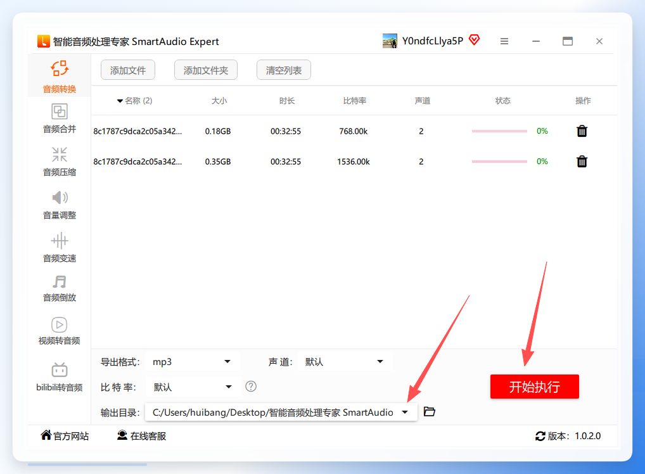Click 添加文件 button
The width and height of the screenshot is (645, 474).
128,70
